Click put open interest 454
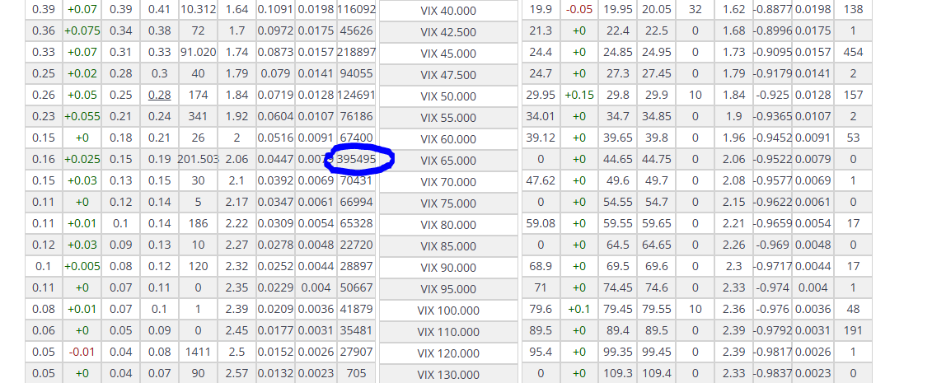The height and width of the screenshot is (383, 932). [853, 52]
